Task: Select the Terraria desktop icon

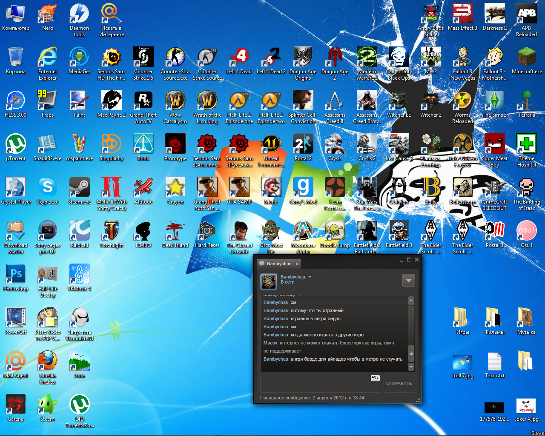Action: (x=527, y=104)
